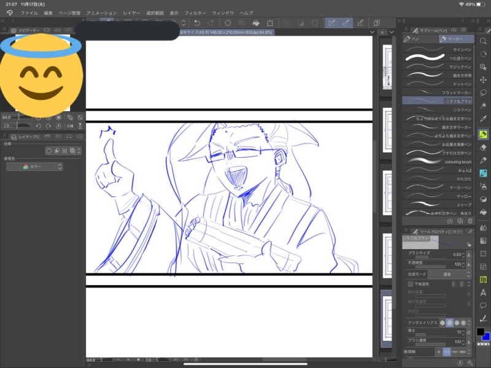Screen dimensions: 491x368
Task: Select the Eraser tool
Action: (x=483, y=147)
